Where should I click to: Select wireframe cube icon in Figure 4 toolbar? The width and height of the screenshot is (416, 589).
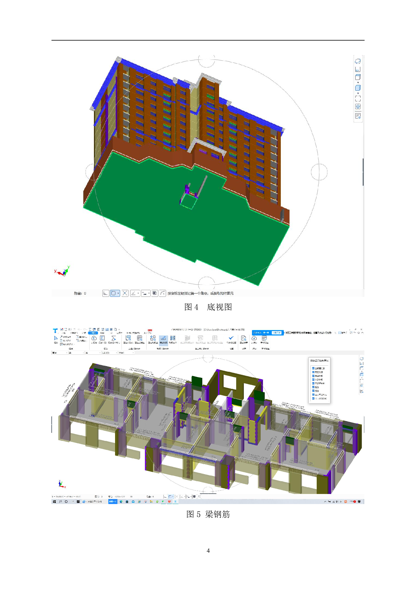coord(358,77)
